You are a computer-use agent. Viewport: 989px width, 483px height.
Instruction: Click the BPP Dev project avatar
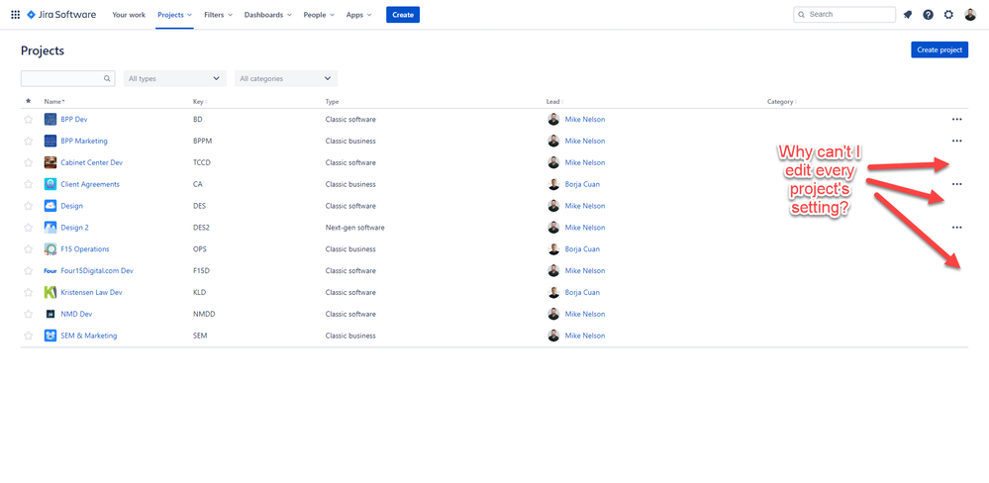50,119
